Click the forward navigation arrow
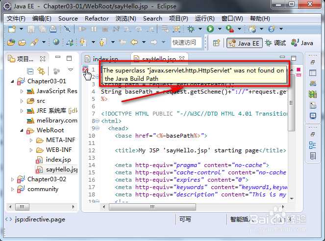Screen dimensions: 325x241 point(153,43)
